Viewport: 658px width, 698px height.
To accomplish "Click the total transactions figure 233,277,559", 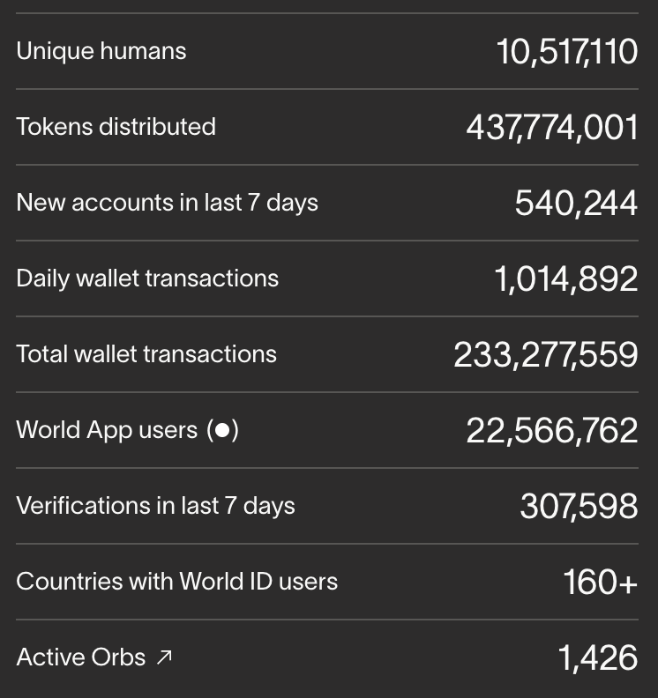I will pyautogui.click(x=546, y=354).
